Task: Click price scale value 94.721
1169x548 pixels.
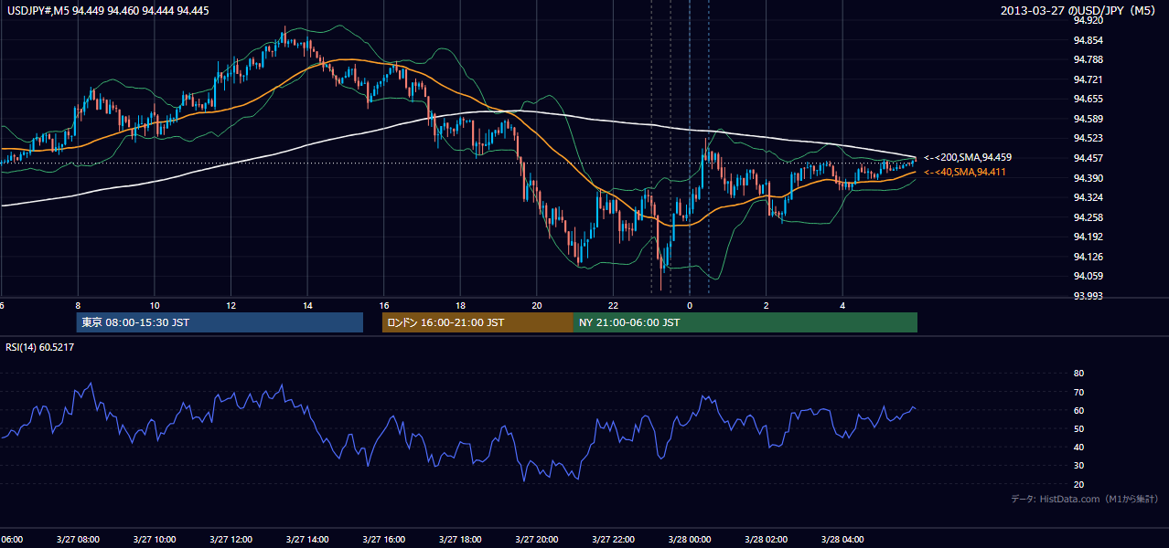Action: 1088,79
